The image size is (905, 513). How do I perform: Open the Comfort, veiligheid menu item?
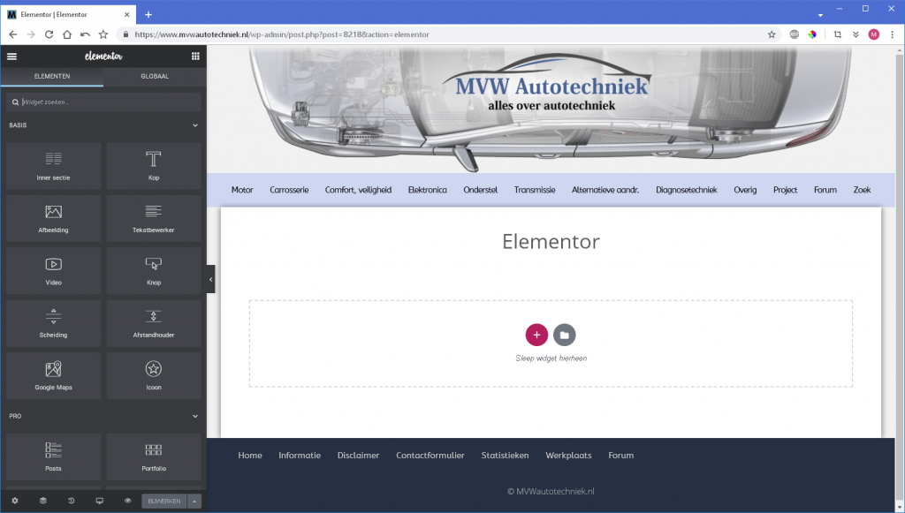tap(358, 190)
